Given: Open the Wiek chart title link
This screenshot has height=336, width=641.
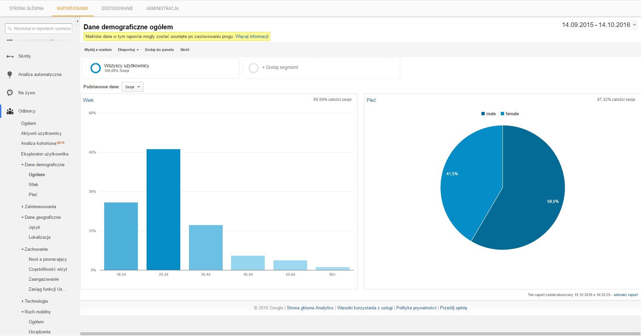Looking at the screenshot, I should point(88,100).
